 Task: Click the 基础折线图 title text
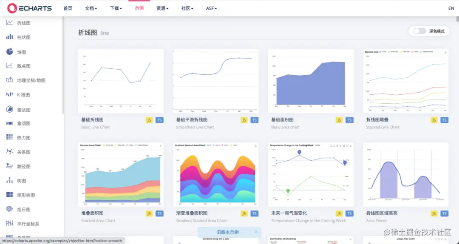(x=92, y=120)
